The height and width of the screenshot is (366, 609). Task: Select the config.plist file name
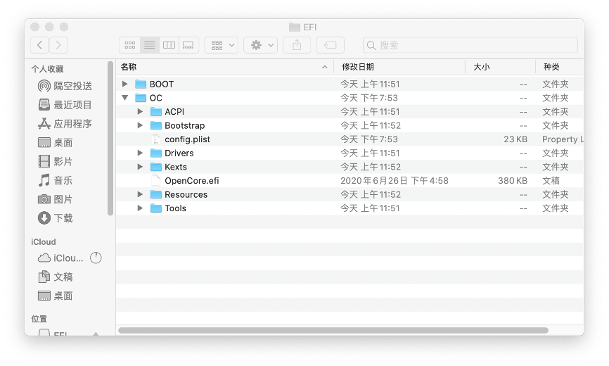pos(187,139)
